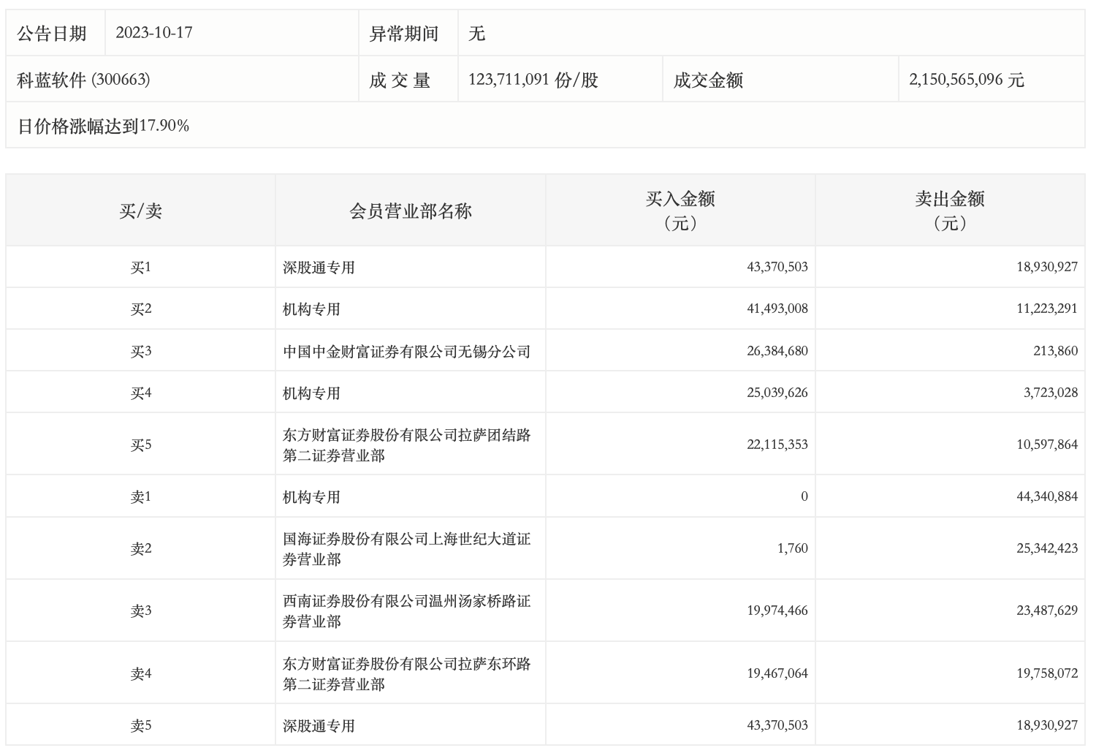Click the 异常期间 label cell
Screen dimensions: 1096x756
403,33
